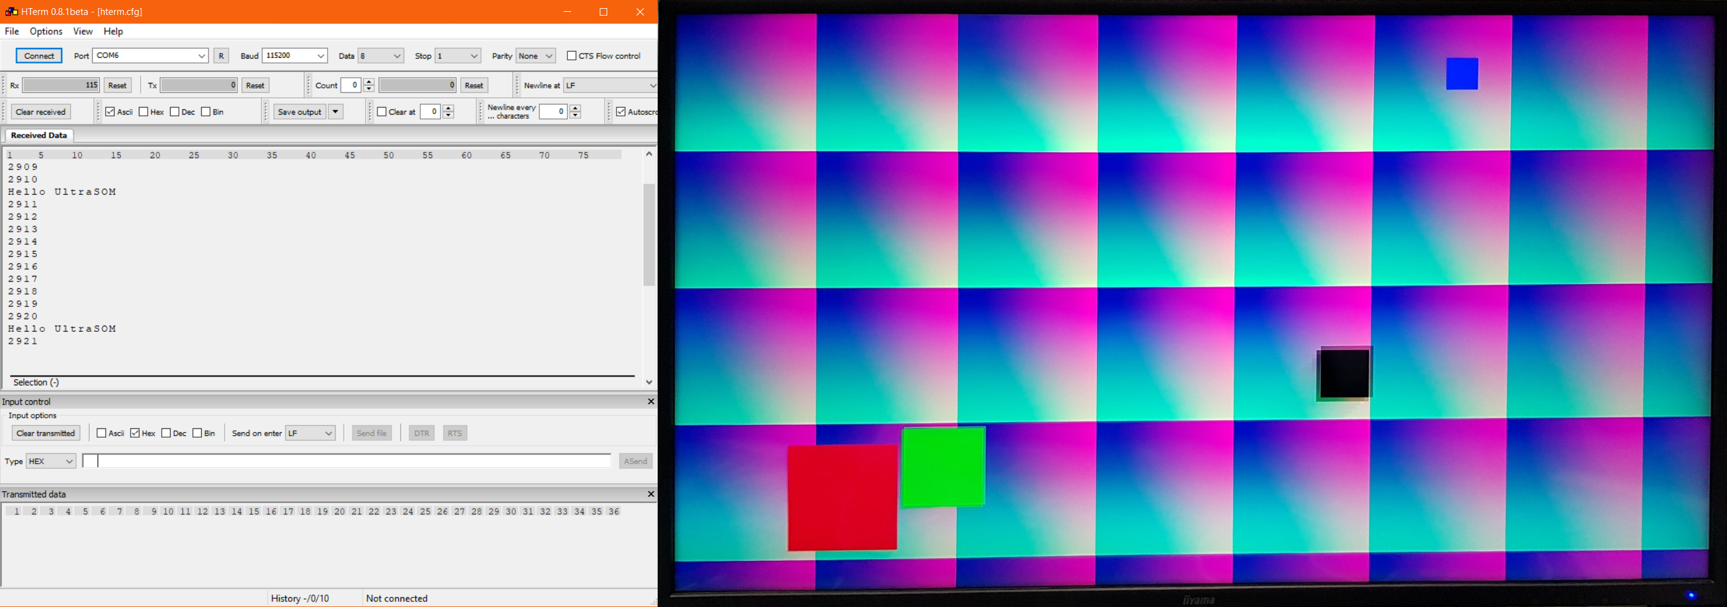The height and width of the screenshot is (607, 1727).
Task: Click the red square on monitor
Action: coord(842,497)
